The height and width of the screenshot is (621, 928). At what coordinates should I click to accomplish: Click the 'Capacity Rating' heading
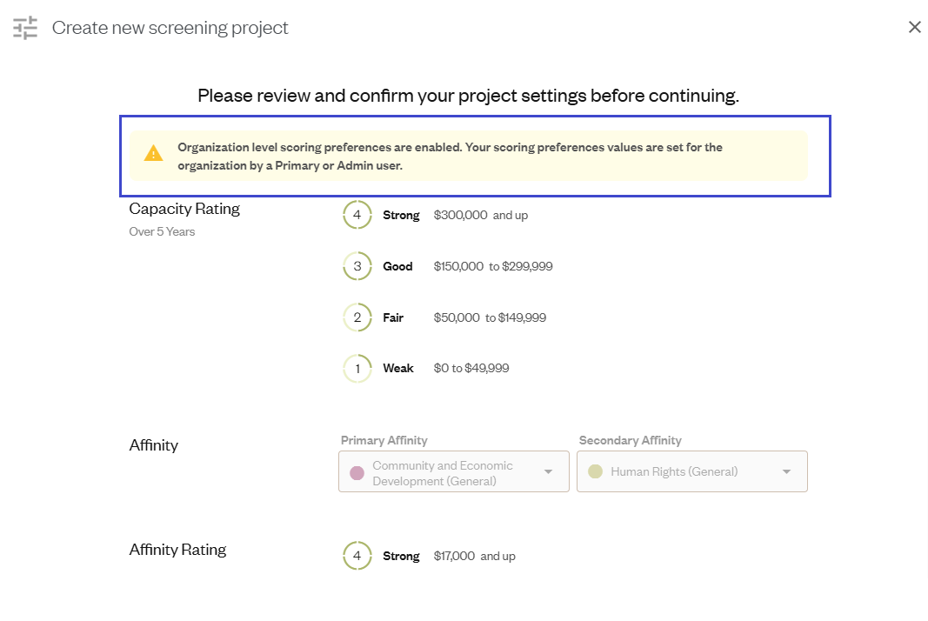(x=184, y=209)
